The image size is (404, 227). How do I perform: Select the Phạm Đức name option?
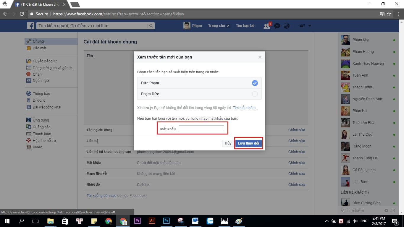255,94
